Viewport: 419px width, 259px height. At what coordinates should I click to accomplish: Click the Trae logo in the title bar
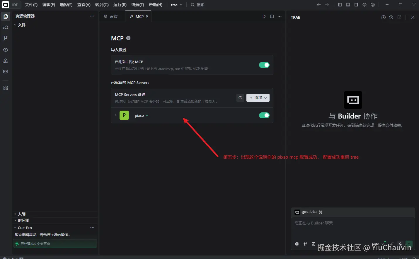[6, 5]
